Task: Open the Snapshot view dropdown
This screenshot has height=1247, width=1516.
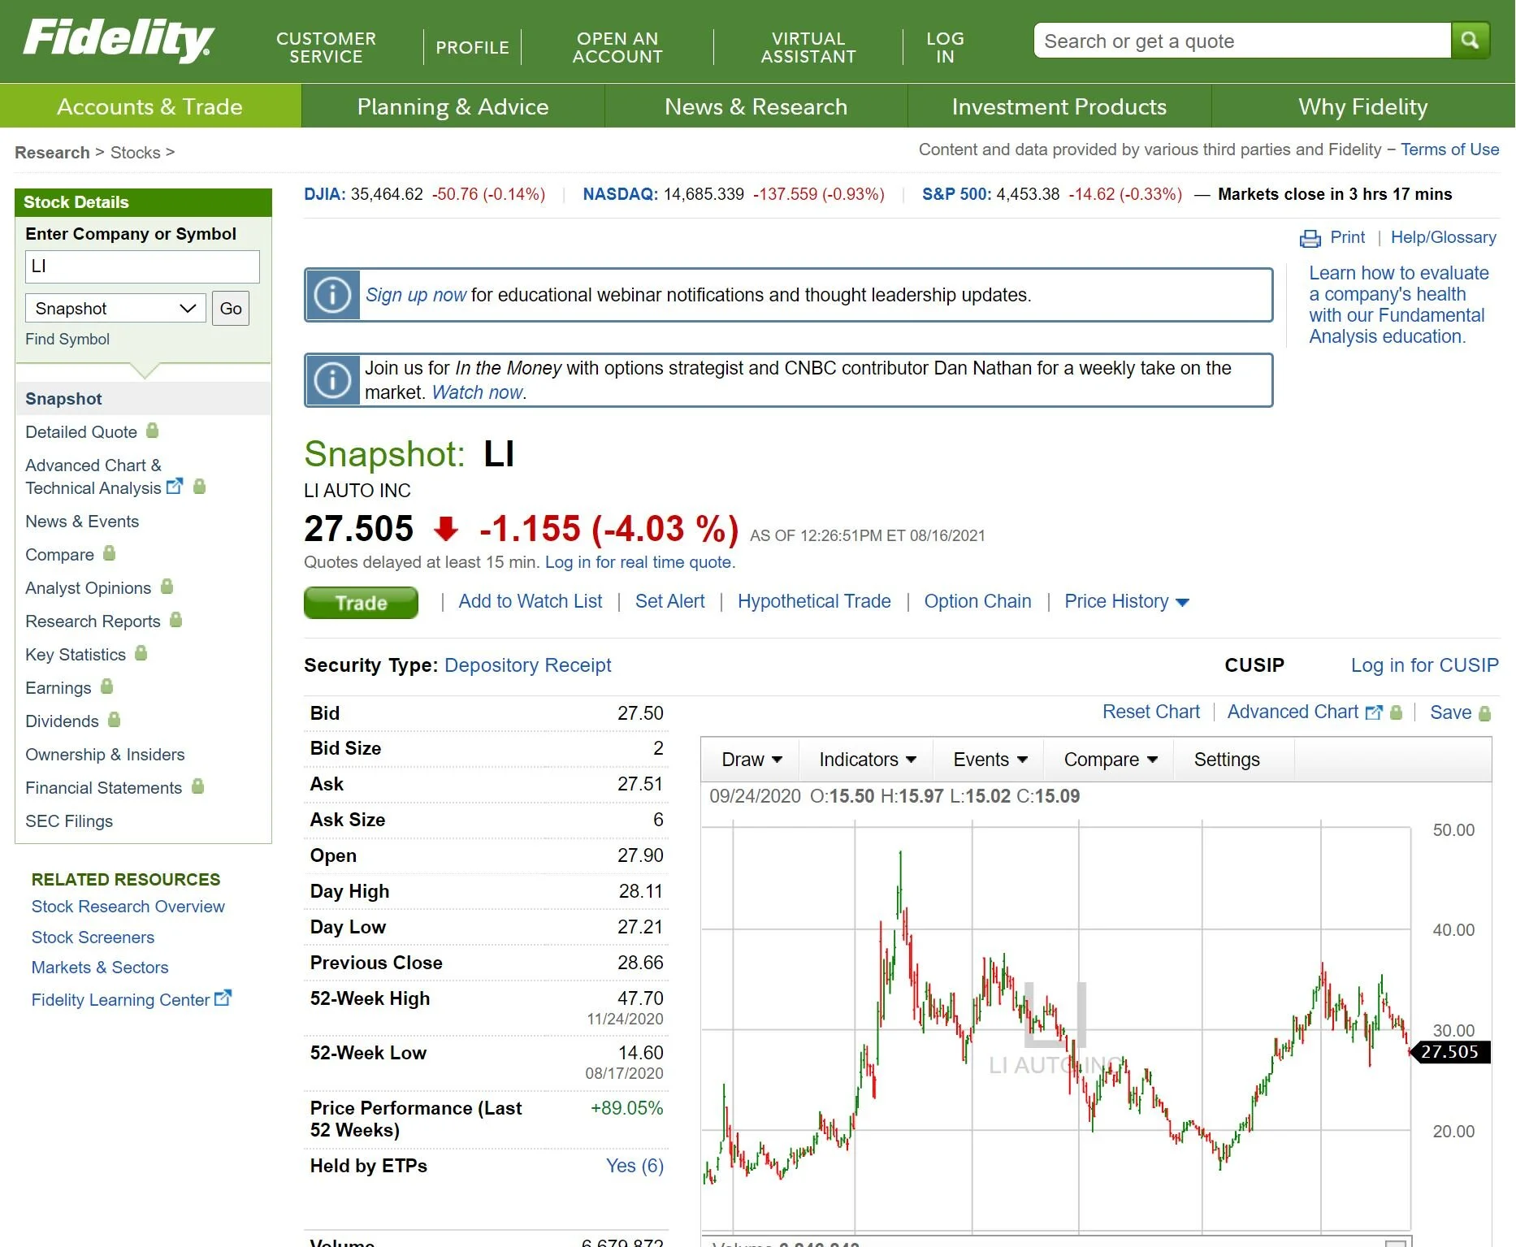Action: click(115, 309)
